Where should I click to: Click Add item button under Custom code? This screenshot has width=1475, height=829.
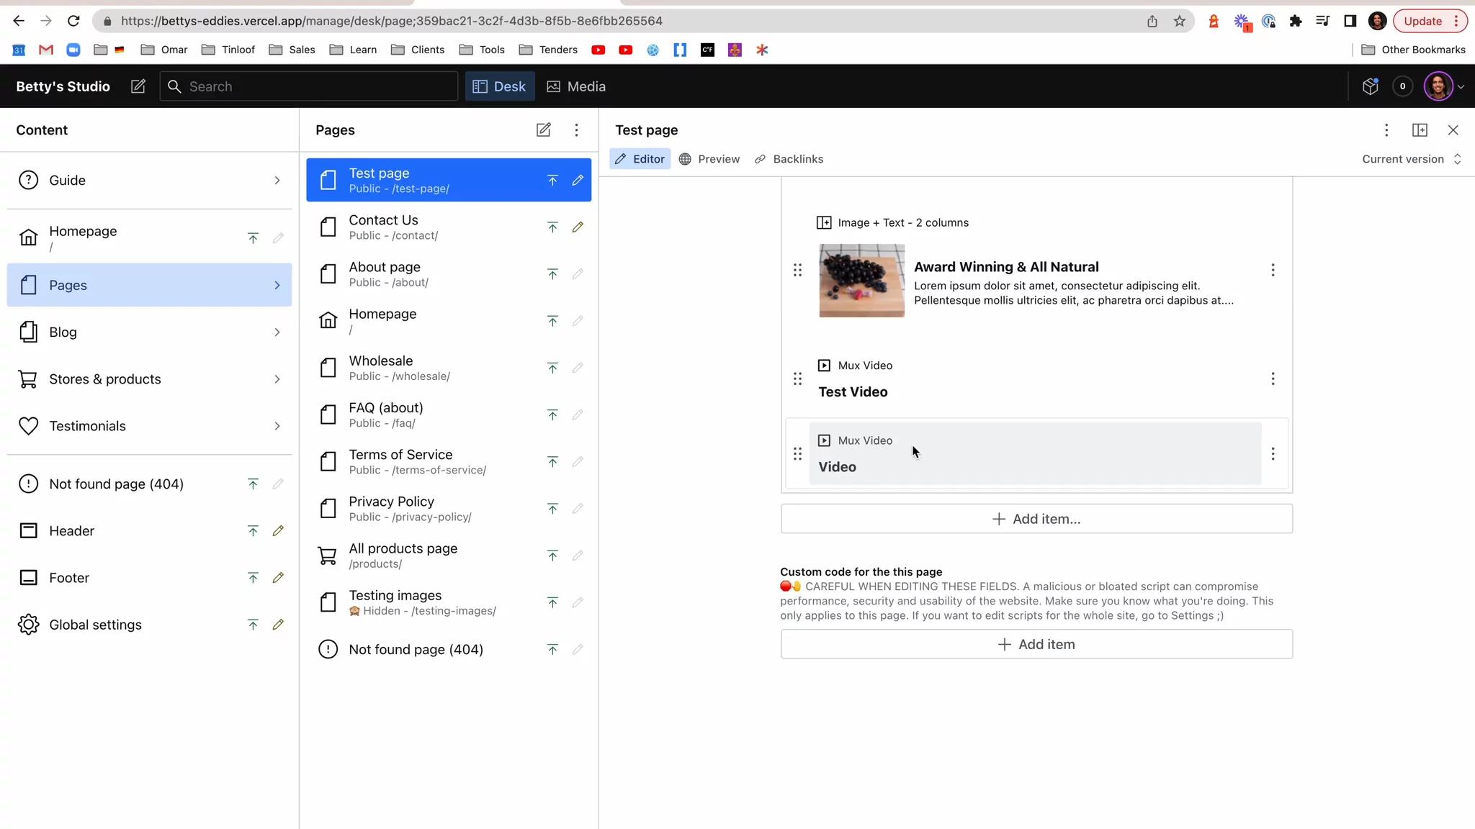coord(1036,644)
